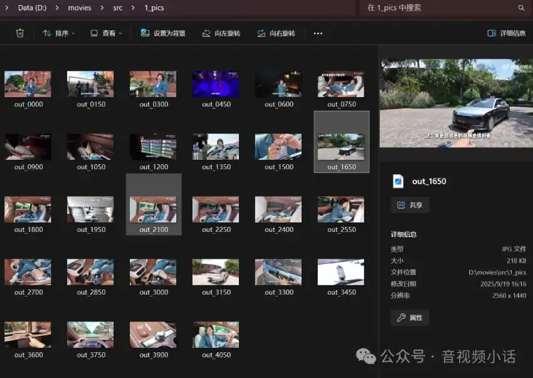
Task: Click the back navigation arrow
Action: 8,8
